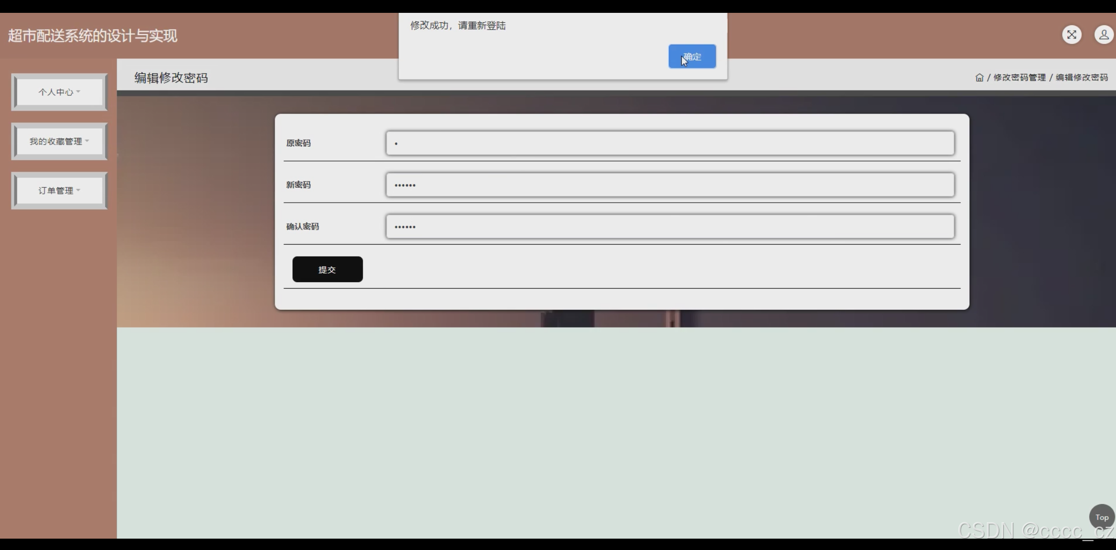Click the 超市配送系统的设计与实现 site title

click(x=92, y=36)
